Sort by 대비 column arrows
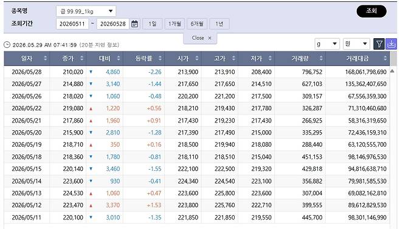The image size is (400, 229). [119, 58]
